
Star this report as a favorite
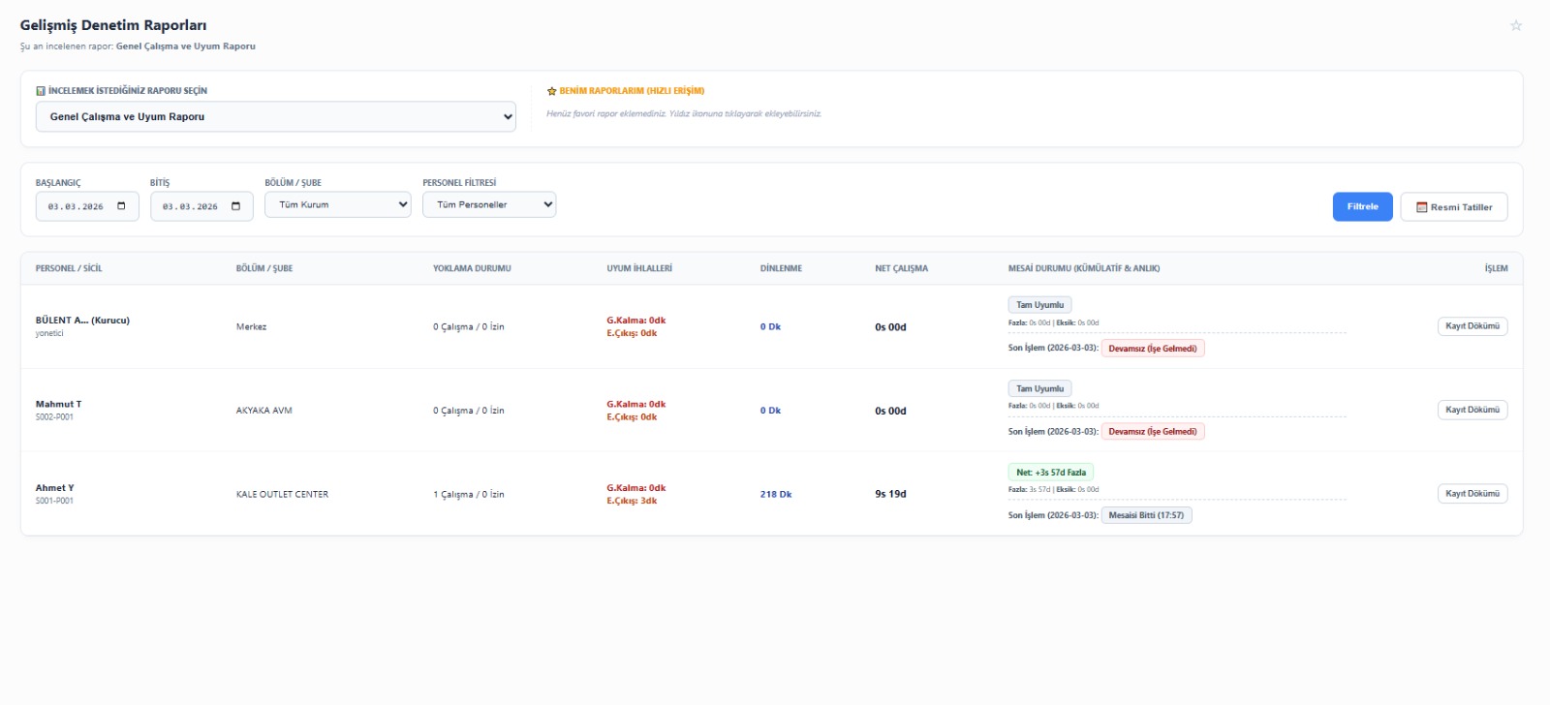click(1516, 26)
